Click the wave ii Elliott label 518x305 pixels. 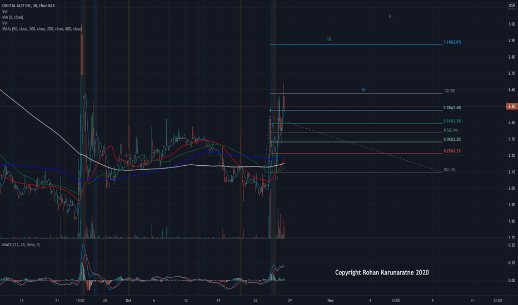(277, 179)
